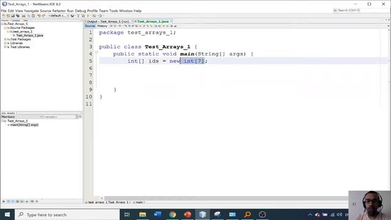Click the Paste toolbar icon
The height and width of the screenshot is (220, 391).
click(x=33, y=16)
